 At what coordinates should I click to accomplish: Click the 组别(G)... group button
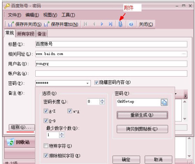click(x=22, y=127)
